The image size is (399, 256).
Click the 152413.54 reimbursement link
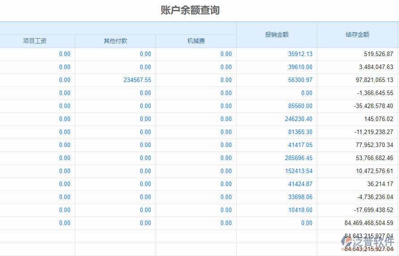tap(298, 171)
